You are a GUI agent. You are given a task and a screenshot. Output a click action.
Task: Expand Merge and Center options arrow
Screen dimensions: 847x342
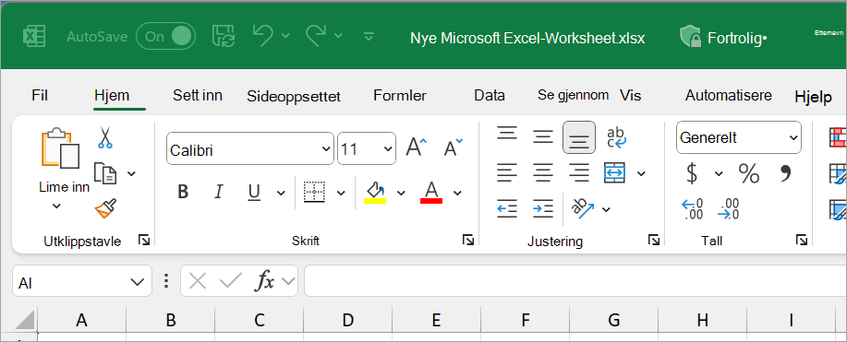[641, 173]
